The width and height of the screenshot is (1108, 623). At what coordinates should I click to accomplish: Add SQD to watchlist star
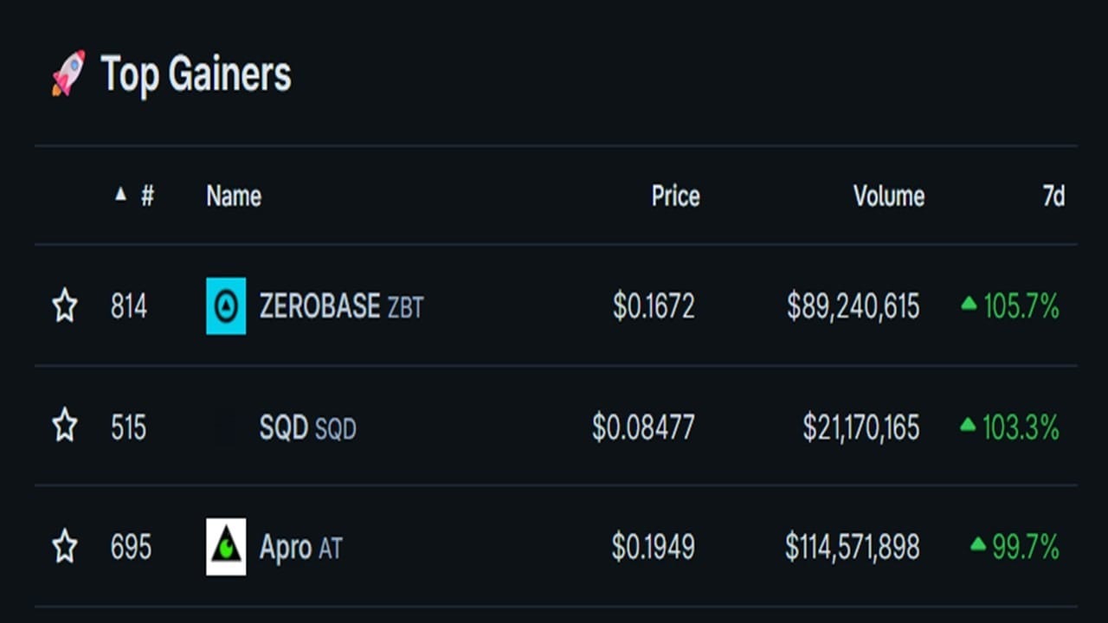[65, 427]
